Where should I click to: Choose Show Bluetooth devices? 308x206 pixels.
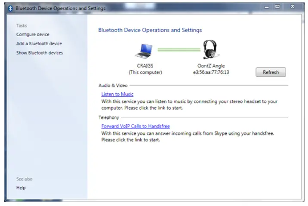click(x=40, y=53)
